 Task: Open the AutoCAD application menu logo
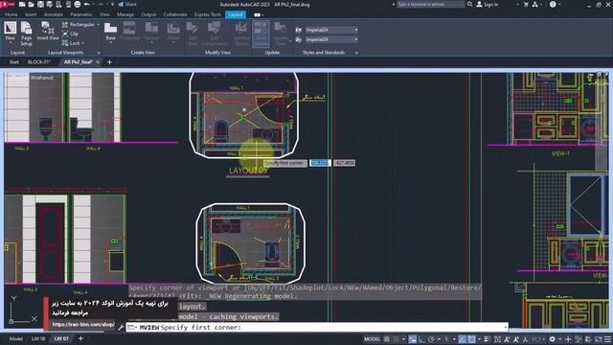7,4
